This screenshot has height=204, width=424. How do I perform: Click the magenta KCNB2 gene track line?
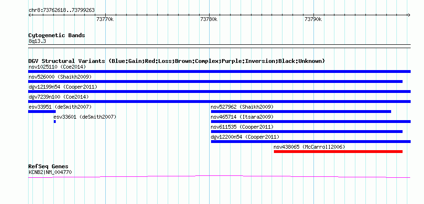click(x=219, y=176)
